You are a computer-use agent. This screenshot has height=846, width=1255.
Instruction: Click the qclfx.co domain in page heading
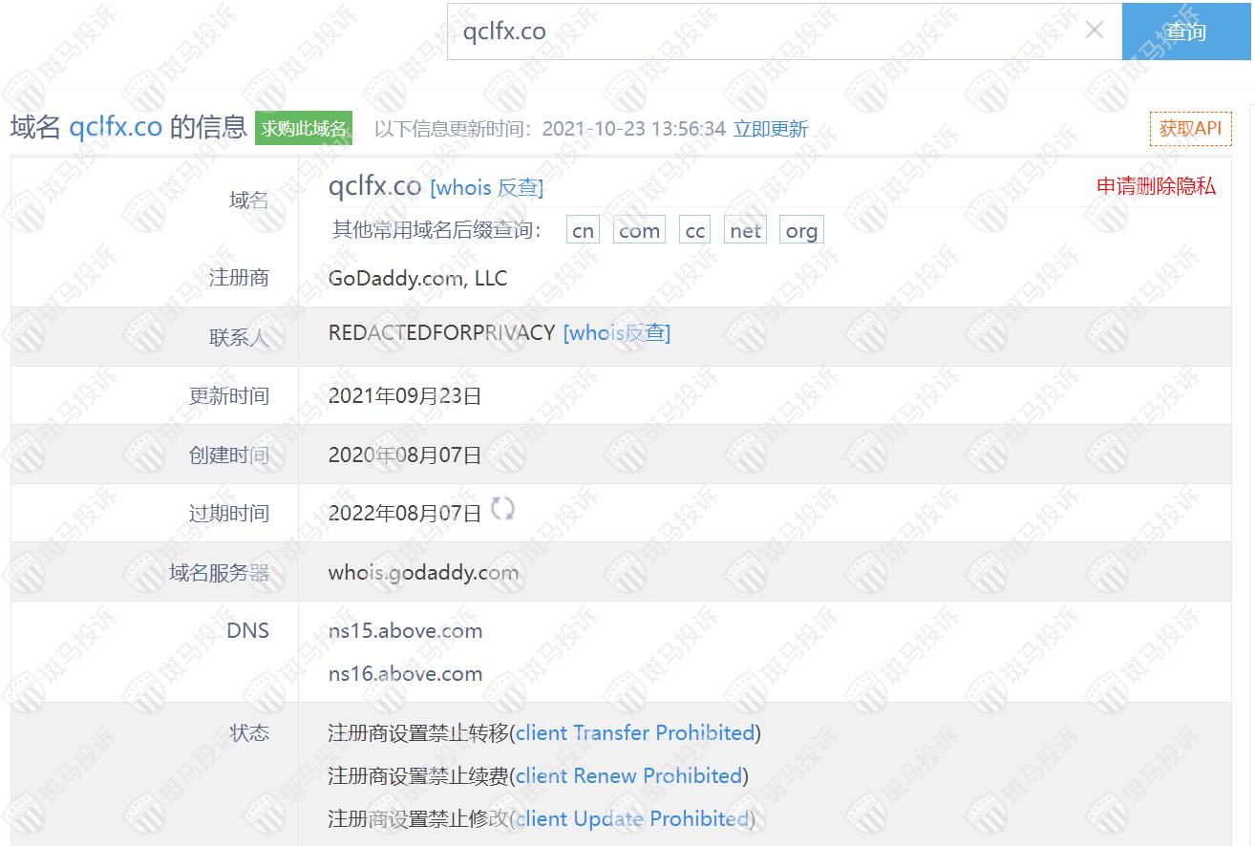coord(116,128)
